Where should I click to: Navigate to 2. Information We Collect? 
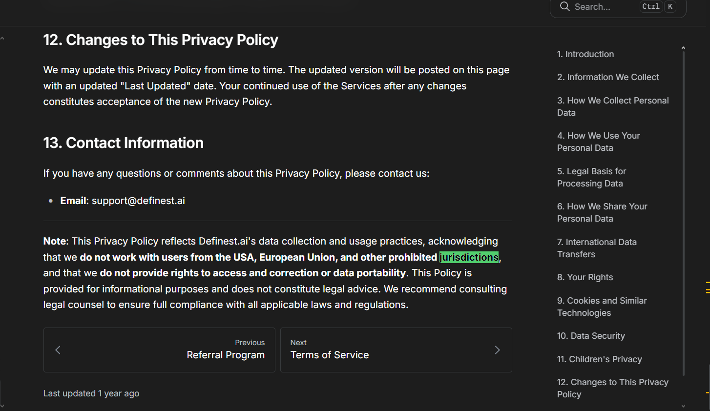(608, 77)
